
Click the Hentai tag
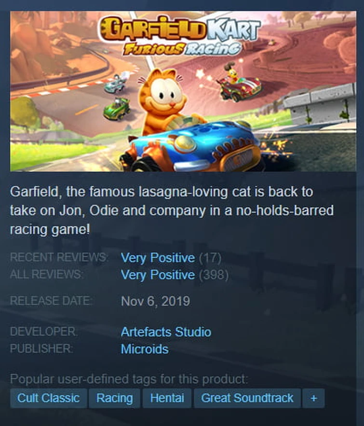(167, 398)
